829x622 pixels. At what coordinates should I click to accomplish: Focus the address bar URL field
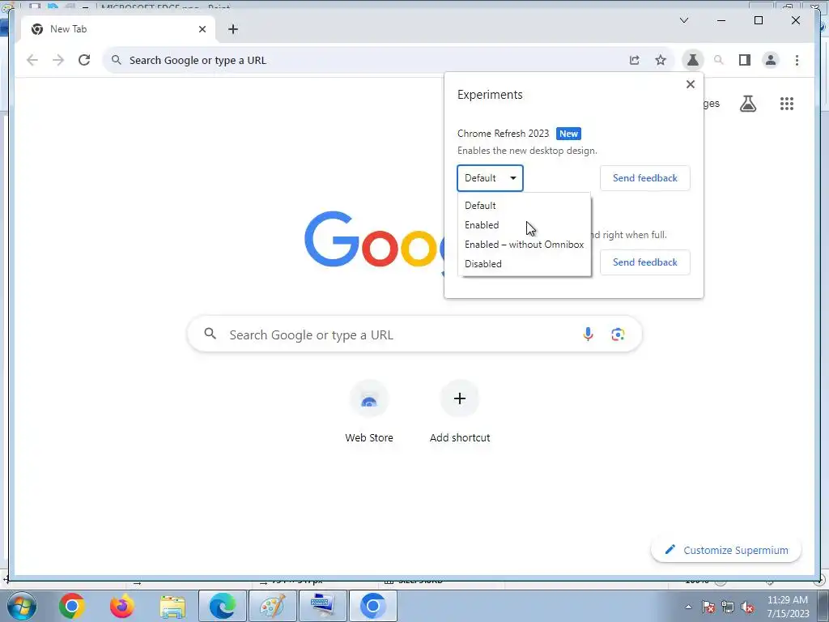(365, 60)
